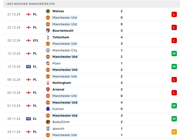Open the Wolves team link
The height and width of the screenshot is (139, 183).
tap(58, 11)
